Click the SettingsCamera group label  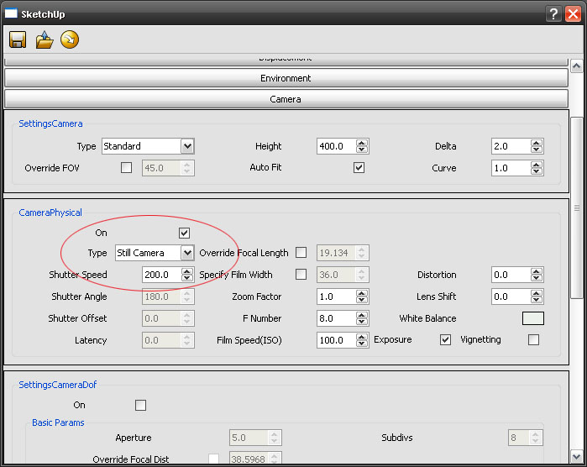(x=50, y=123)
